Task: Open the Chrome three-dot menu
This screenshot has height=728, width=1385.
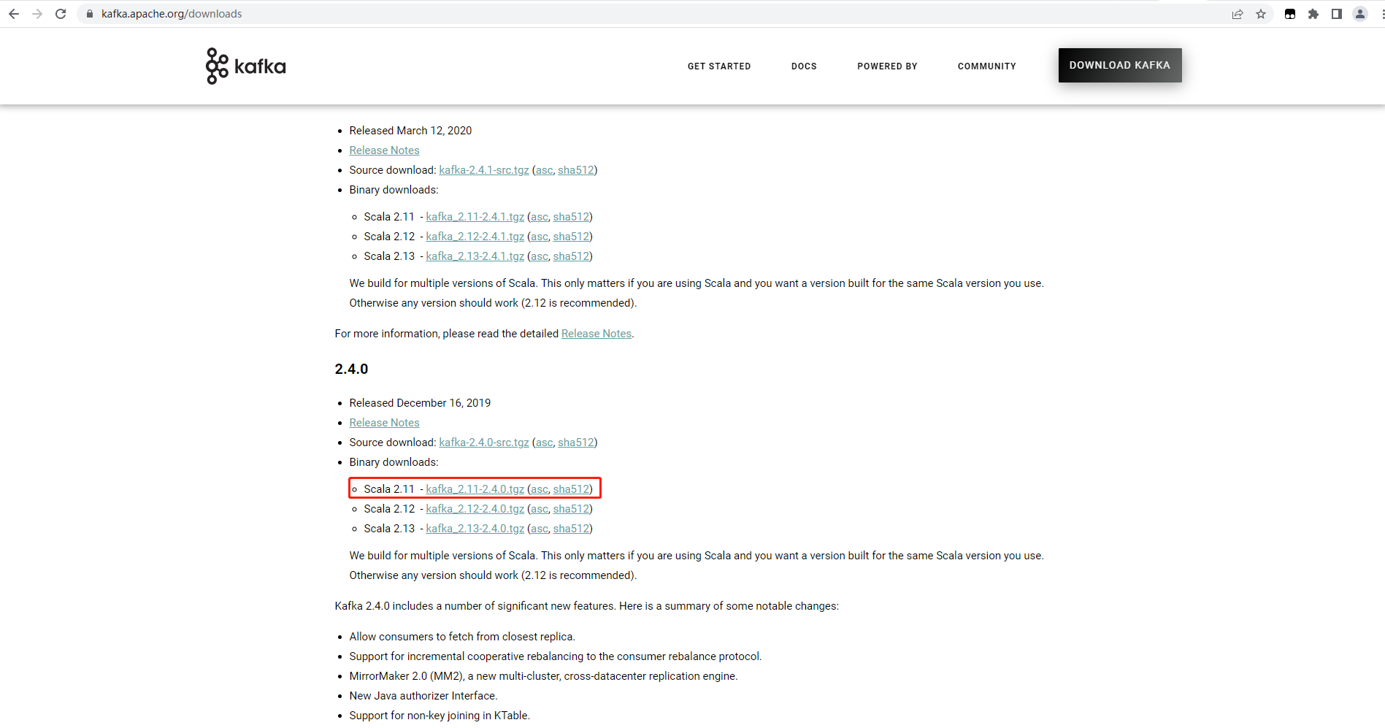Action: [x=1381, y=14]
